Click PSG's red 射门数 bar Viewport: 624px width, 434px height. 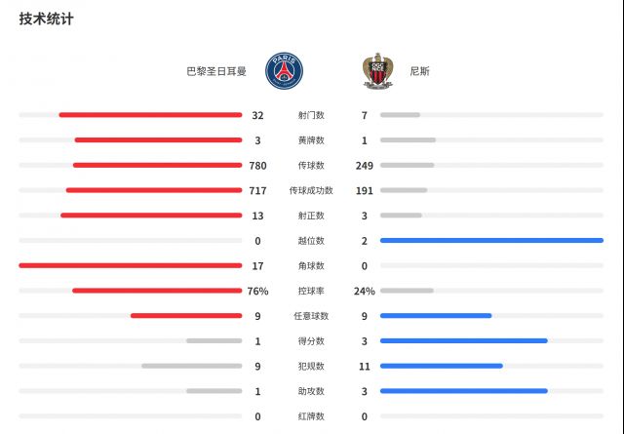point(150,115)
